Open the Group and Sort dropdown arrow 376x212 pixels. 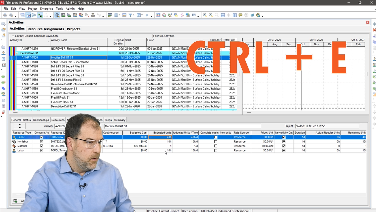click(142, 16)
